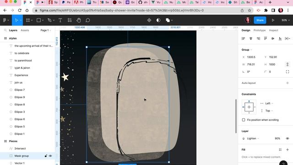Open the Group type dropdown
The height and width of the screenshot is (165, 293).
[x=247, y=50]
